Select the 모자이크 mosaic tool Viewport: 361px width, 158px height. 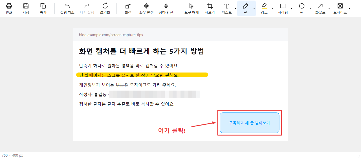pos(340,8)
